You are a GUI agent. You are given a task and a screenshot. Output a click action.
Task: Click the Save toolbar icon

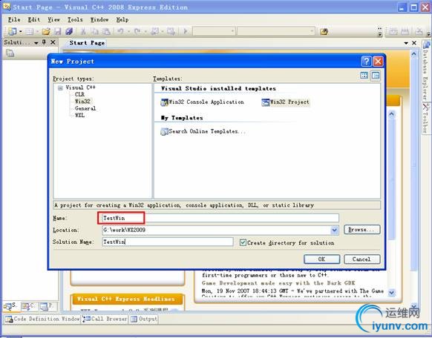pos(58,31)
